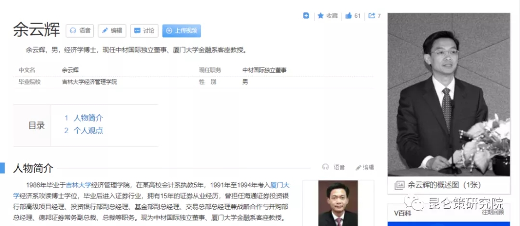Click the 编辑 edit button beside title

[112, 30]
